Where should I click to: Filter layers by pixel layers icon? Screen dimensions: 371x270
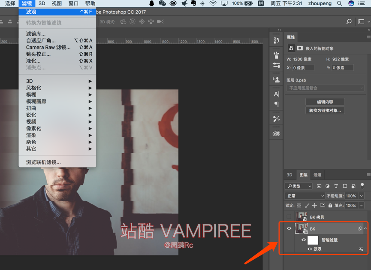point(319,186)
